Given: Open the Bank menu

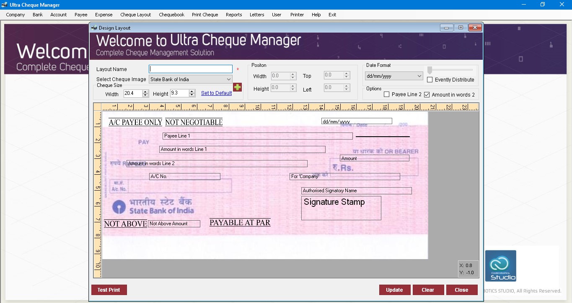Looking at the screenshot, I should 38,15.
